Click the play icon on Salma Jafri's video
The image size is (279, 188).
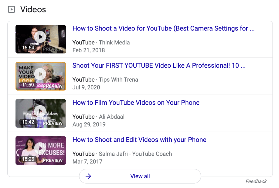point(41,148)
